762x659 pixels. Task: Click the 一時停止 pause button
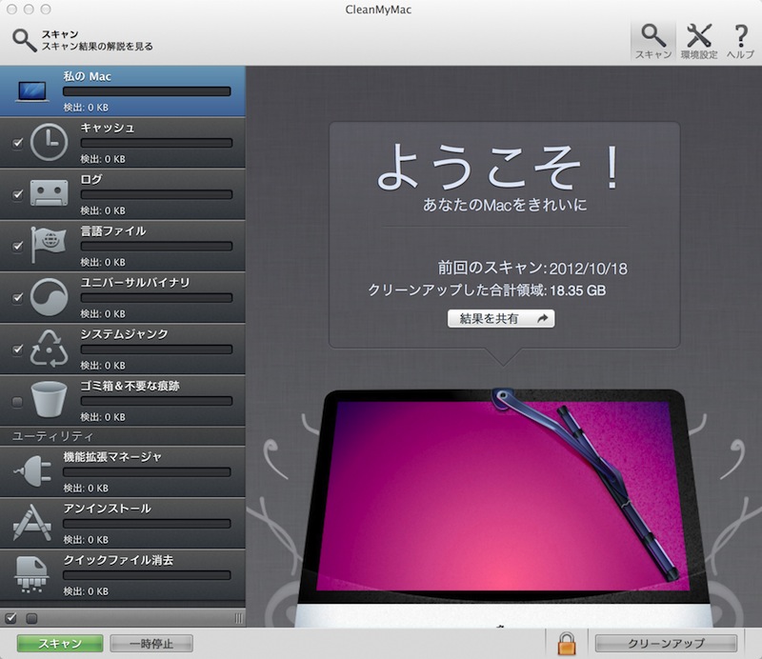tap(151, 644)
